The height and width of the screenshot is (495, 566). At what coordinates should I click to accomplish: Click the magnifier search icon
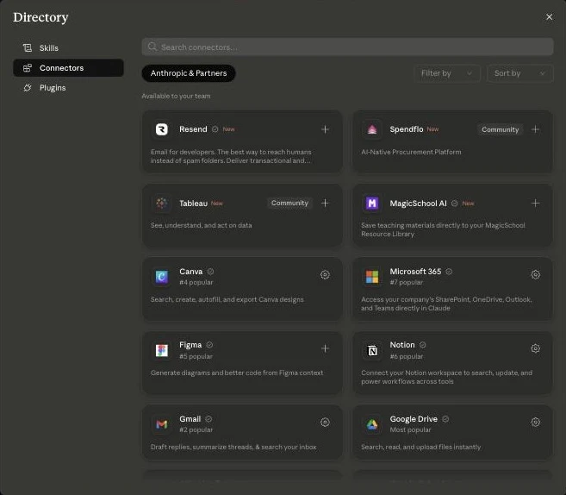click(152, 47)
